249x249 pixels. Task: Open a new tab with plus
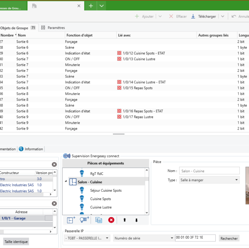click(91, 5)
